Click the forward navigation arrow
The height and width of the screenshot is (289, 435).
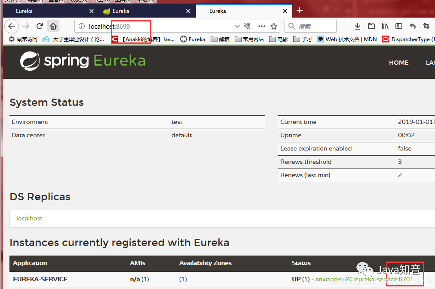[x=26, y=26]
